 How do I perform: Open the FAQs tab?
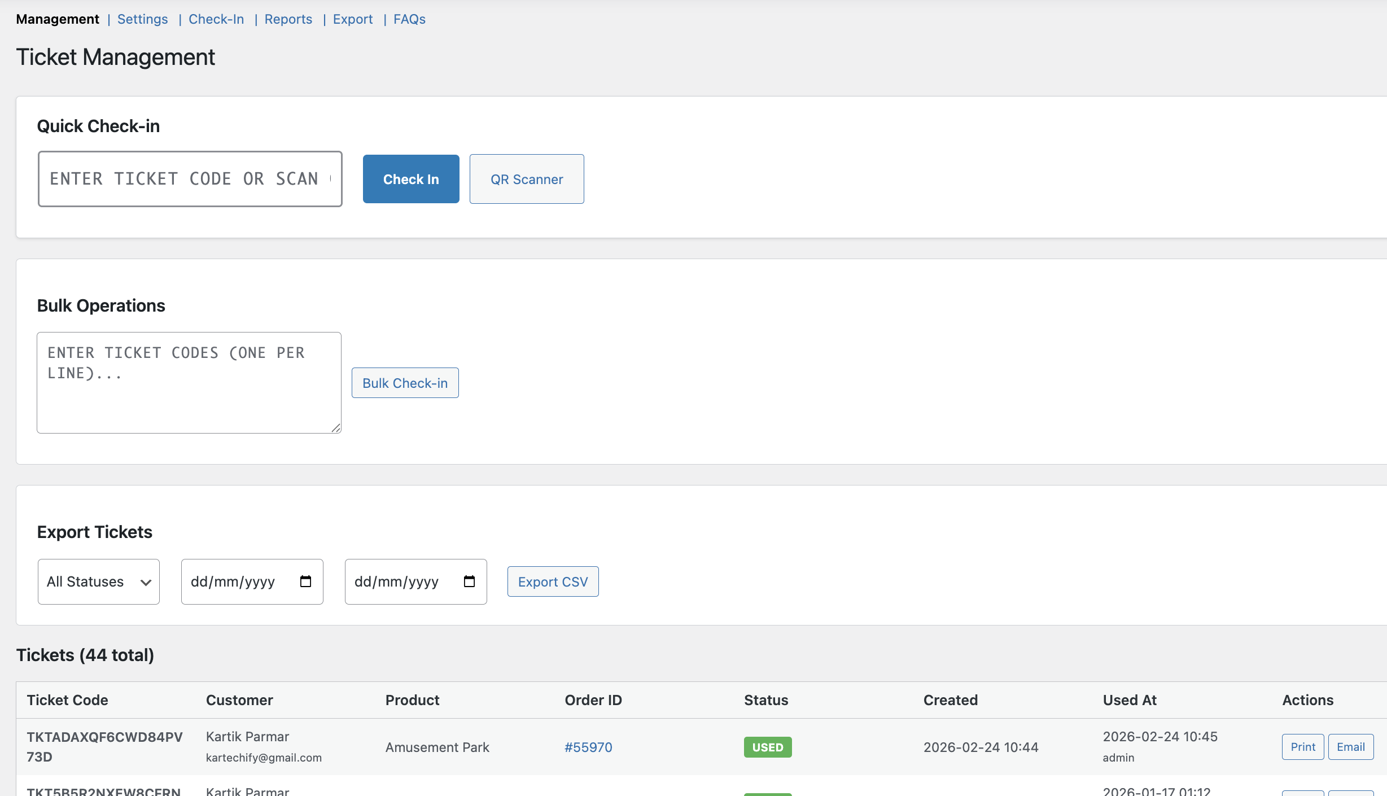[409, 19]
